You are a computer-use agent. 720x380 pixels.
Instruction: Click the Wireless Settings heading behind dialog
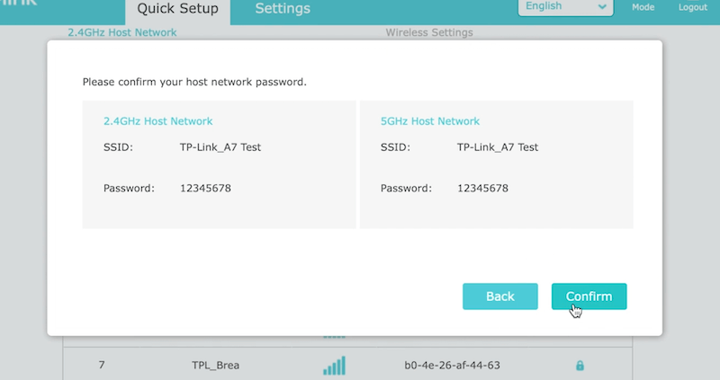click(x=428, y=33)
